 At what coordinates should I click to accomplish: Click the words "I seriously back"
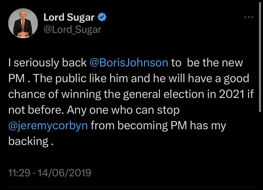(47, 63)
